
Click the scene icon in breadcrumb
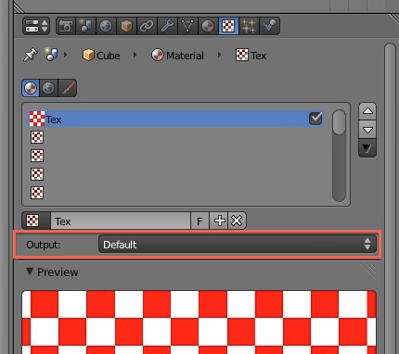(52, 55)
